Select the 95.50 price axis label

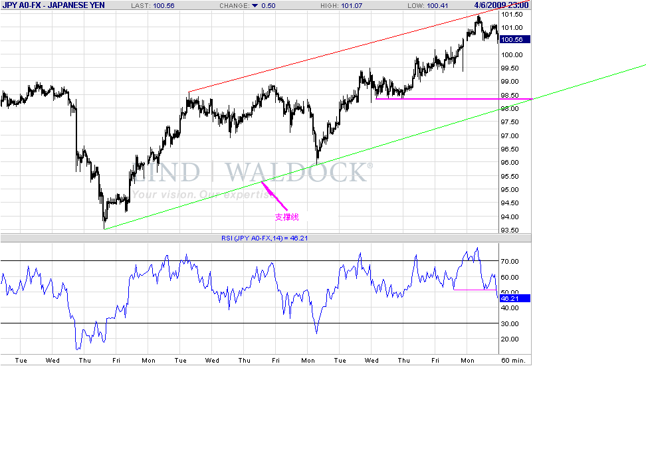(510, 176)
